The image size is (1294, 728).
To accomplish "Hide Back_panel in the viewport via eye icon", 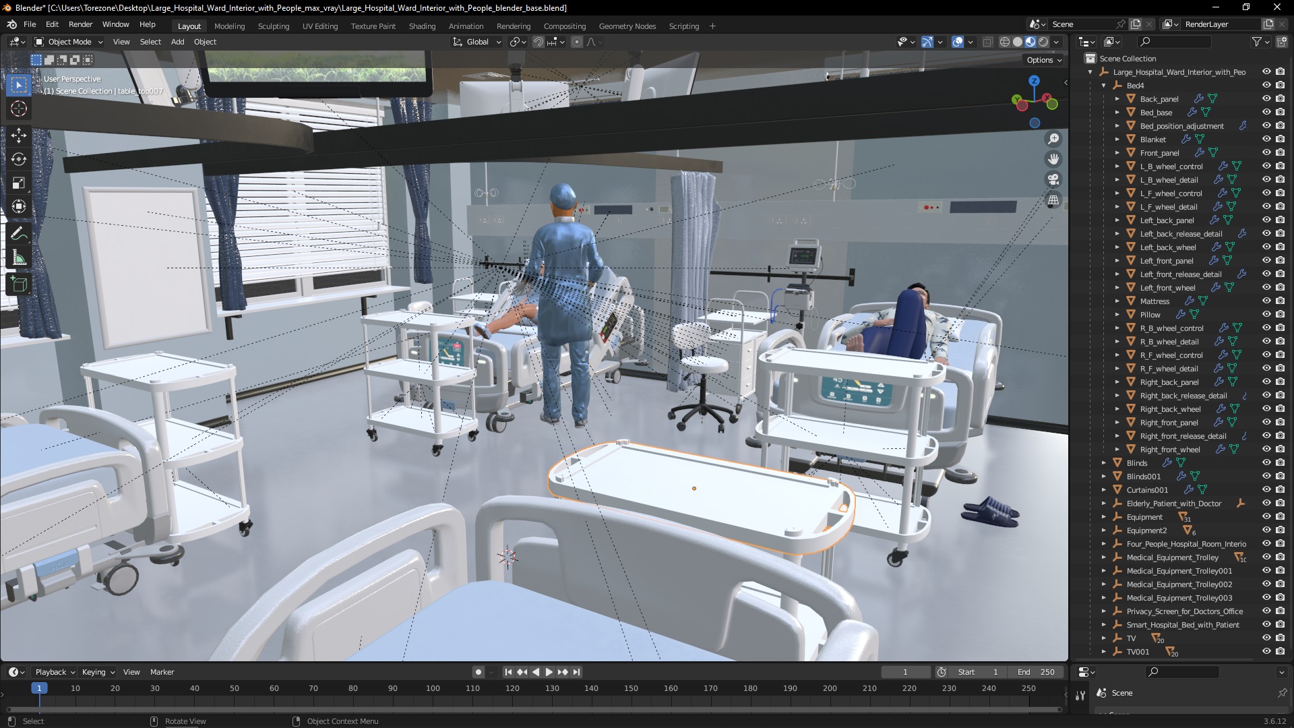I will tap(1266, 98).
